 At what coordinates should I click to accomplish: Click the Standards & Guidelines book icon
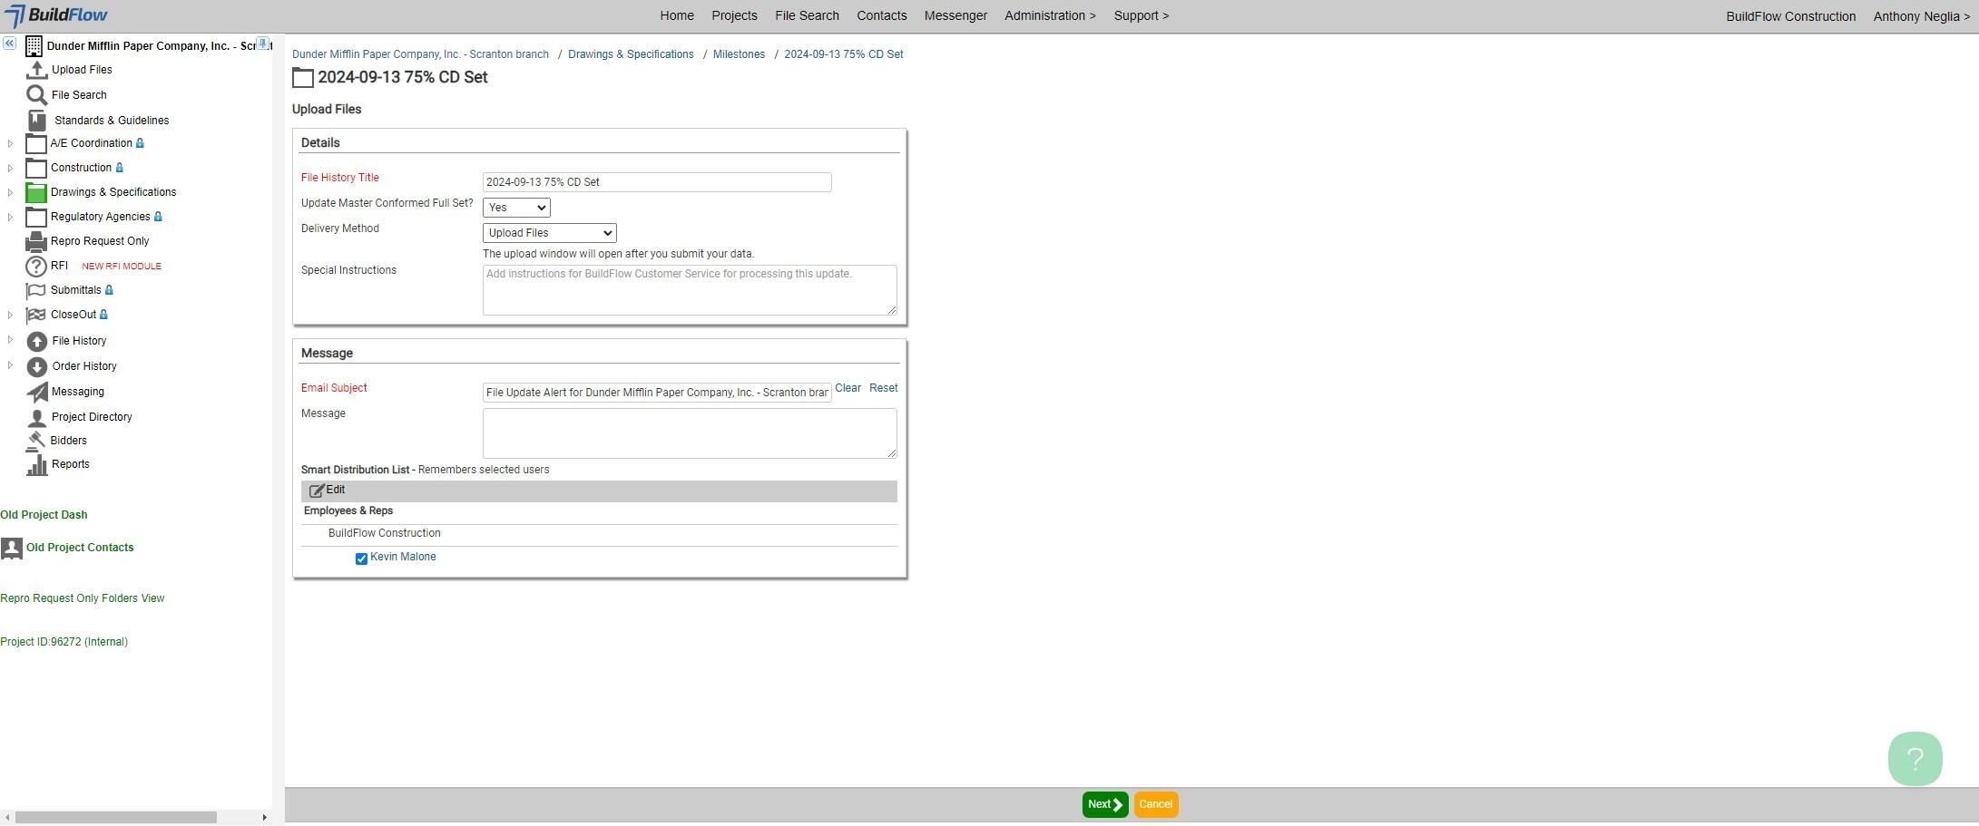point(36,121)
